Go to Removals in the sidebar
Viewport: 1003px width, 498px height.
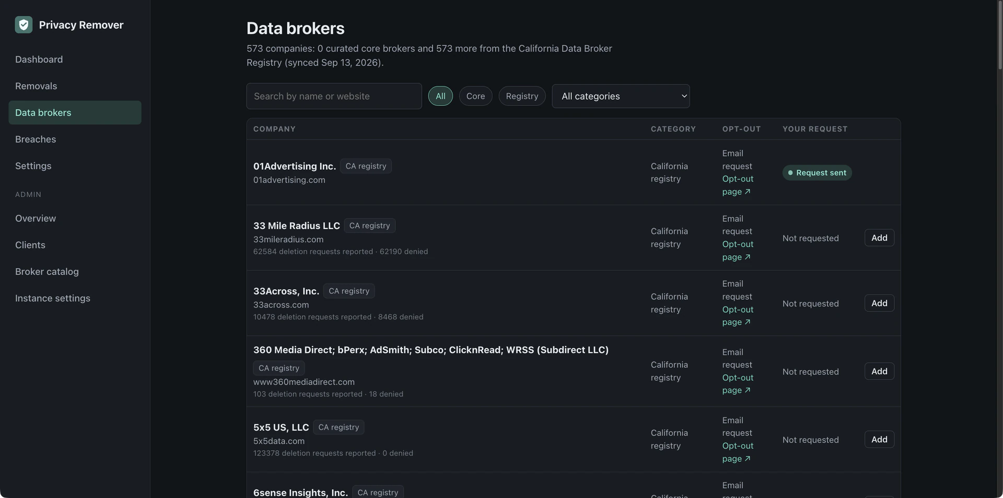75,86
